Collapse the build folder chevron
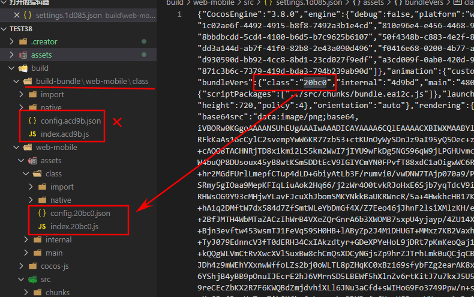 pos(11,68)
